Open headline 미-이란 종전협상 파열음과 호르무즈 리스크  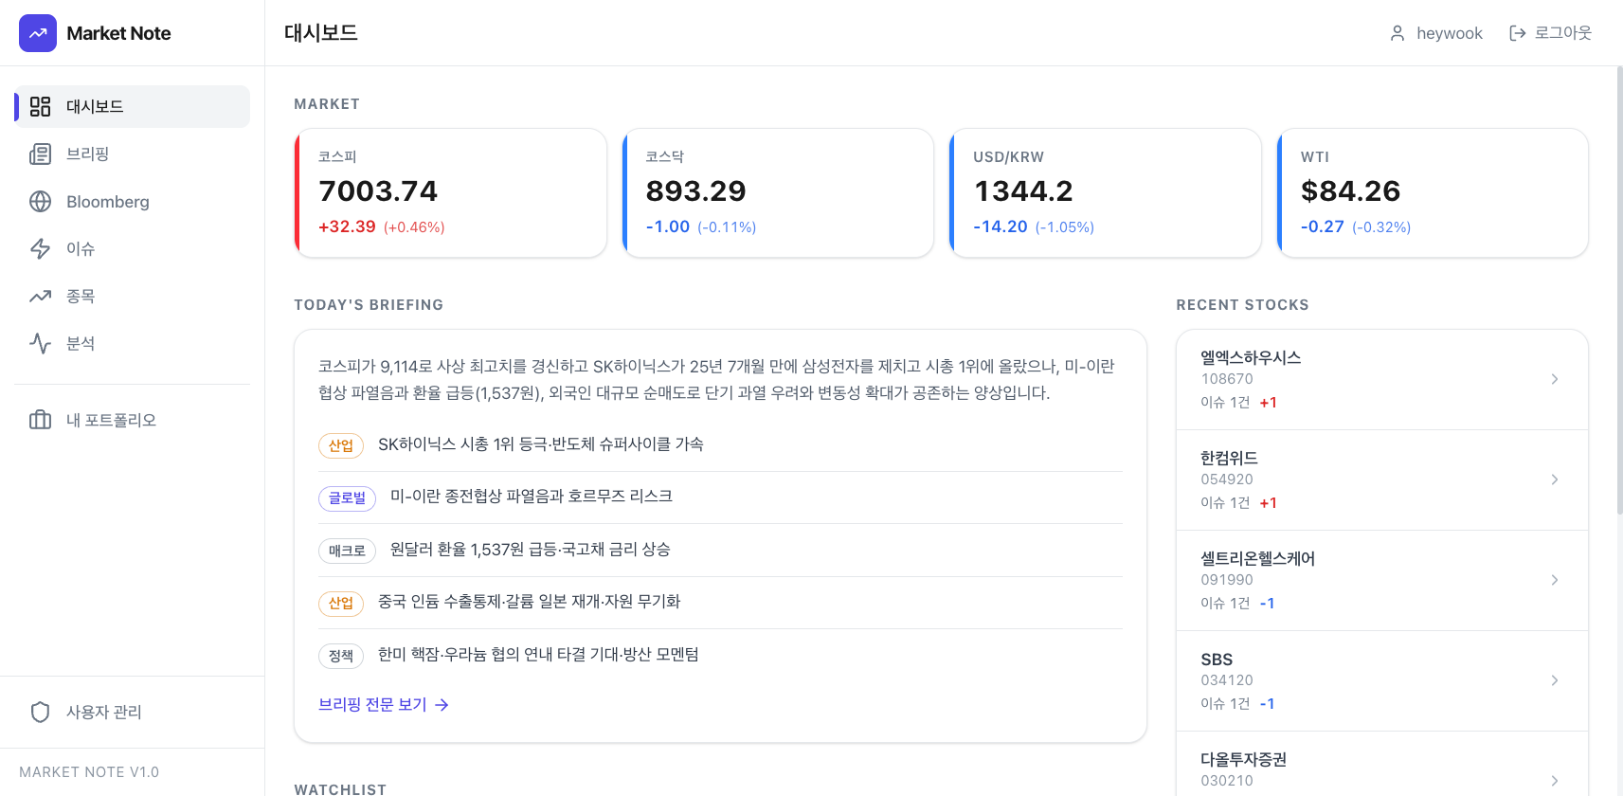click(x=532, y=497)
